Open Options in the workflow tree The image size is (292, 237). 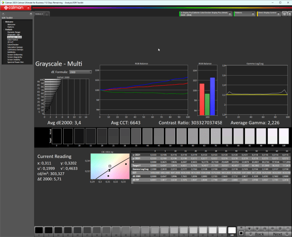[x=10, y=27]
